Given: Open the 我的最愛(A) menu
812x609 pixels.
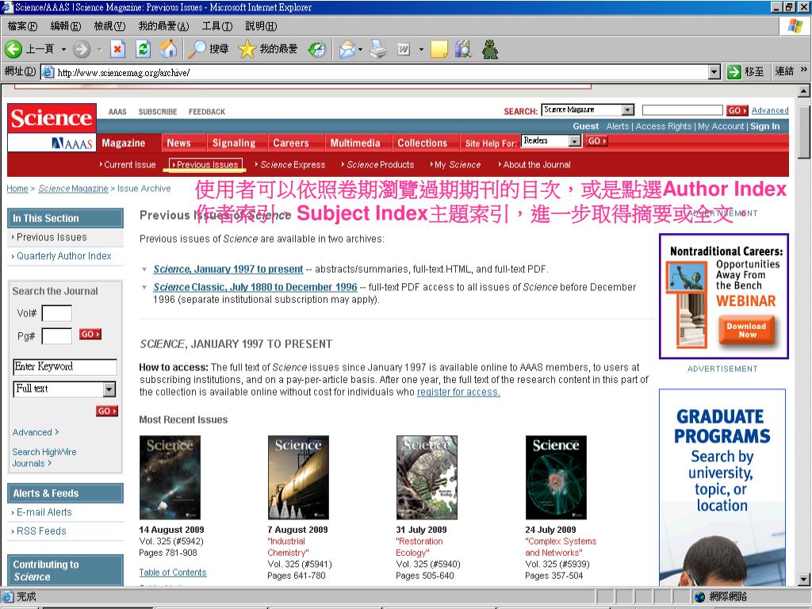Looking at the screenshot, I should coord(163,26).
